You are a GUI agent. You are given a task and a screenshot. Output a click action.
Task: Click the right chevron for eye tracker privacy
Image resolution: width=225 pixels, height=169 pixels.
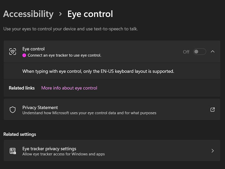tap(213, 151)
